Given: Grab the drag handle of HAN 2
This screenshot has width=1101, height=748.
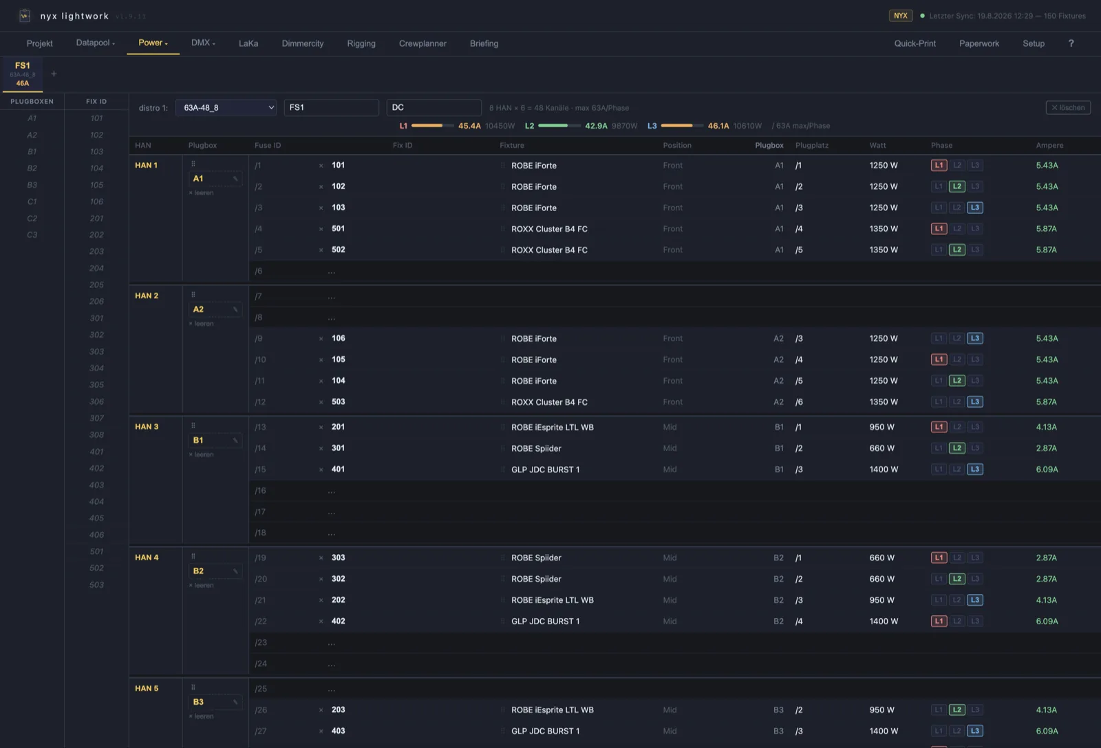Looking at the screenshot, I should tap(193, 294).
